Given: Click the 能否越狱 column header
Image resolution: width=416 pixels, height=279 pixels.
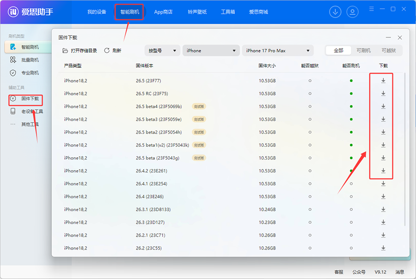Looking at the screenshot, I should 310,65.
